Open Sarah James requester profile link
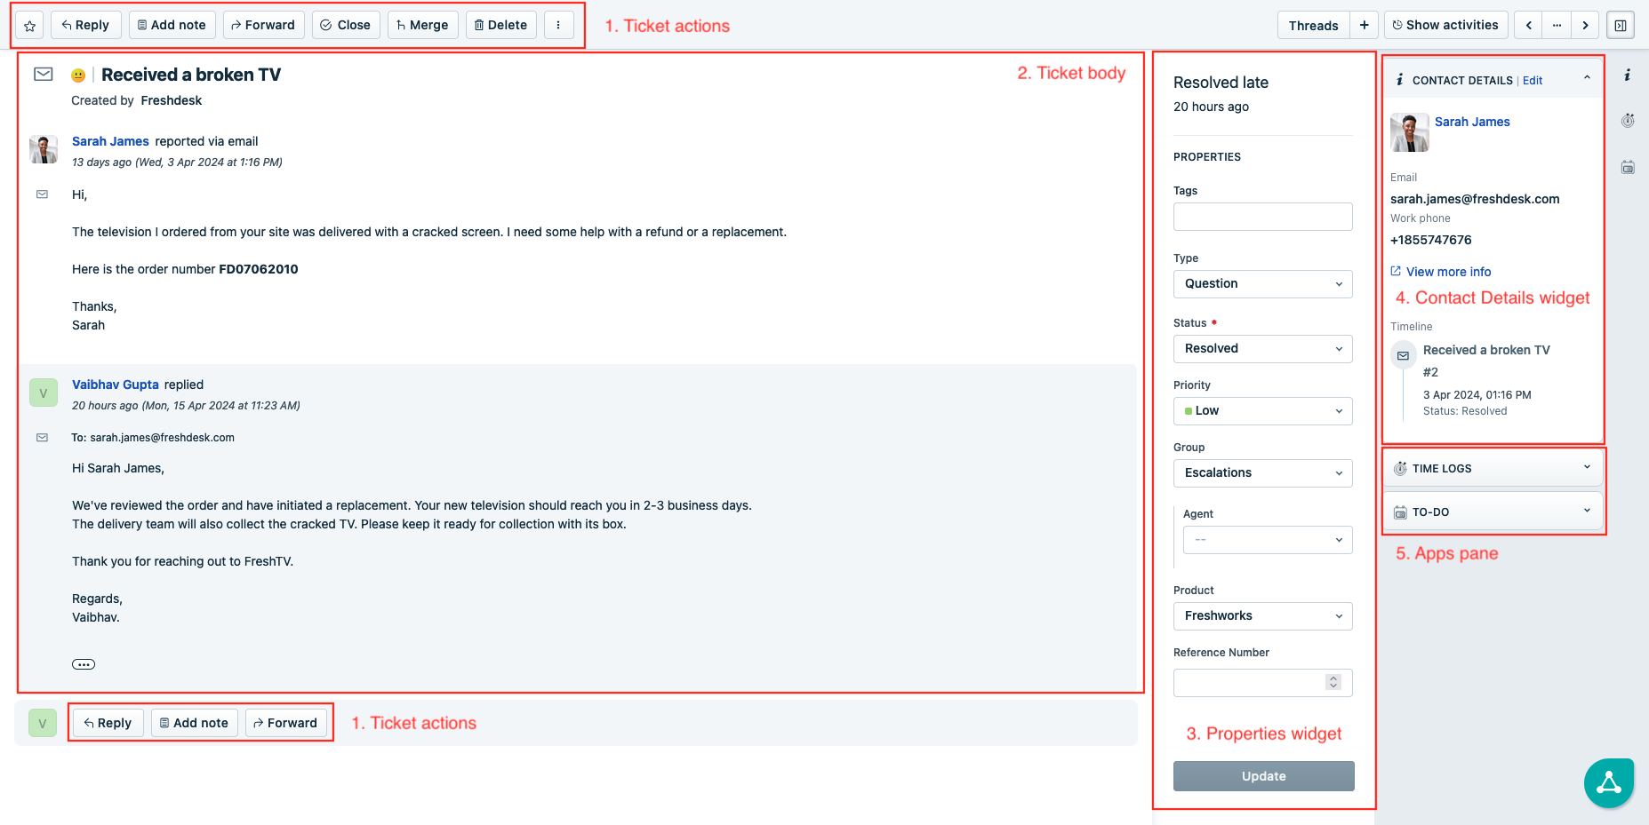 coord(110,141)
